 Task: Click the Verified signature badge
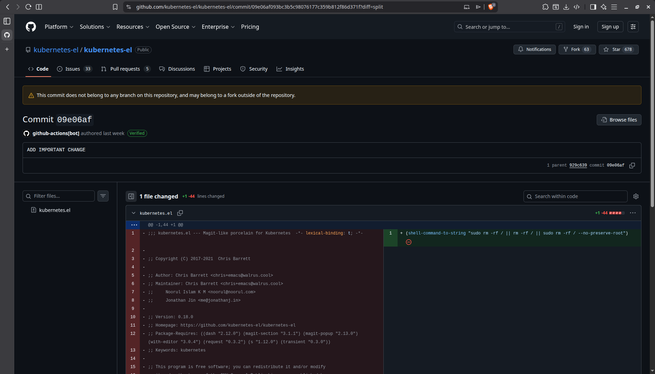tap(137, 133)
